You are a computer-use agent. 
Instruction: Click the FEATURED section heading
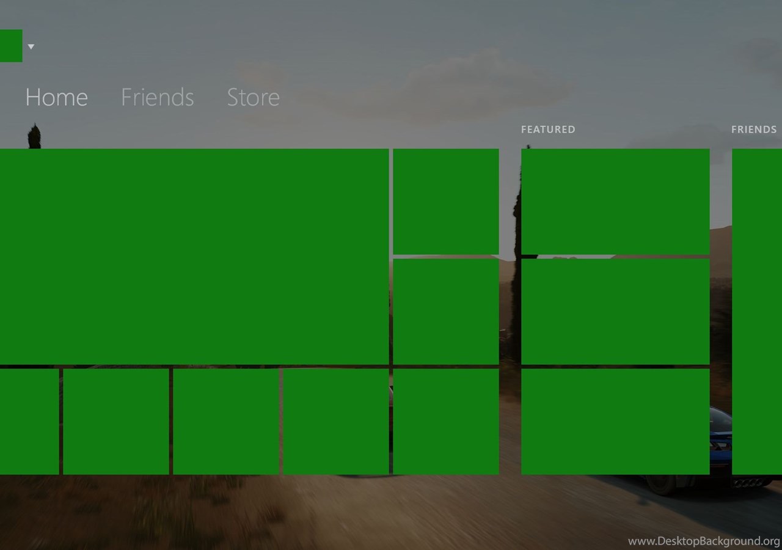coord(548,130)
